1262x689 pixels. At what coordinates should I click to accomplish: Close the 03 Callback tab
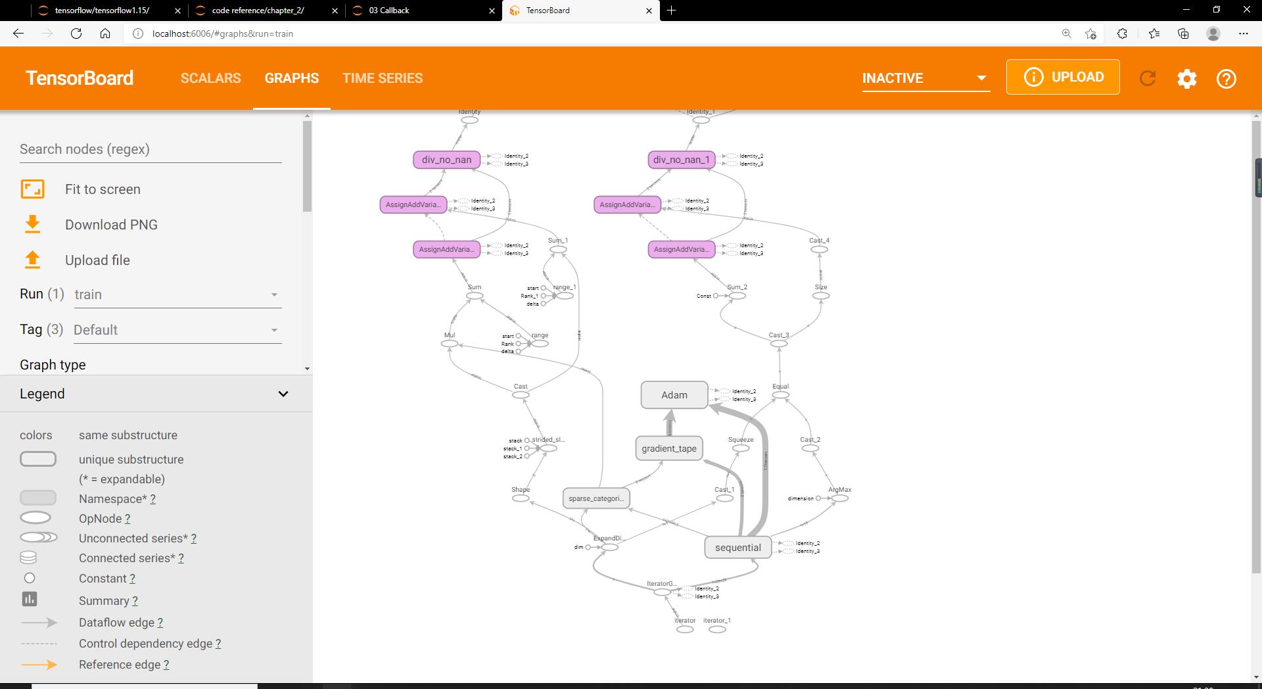point(492,11)
